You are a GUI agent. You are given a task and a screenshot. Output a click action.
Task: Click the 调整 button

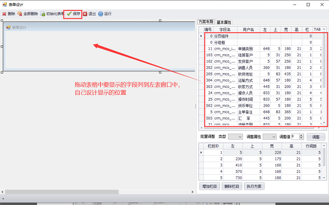[x=316, y=137]
